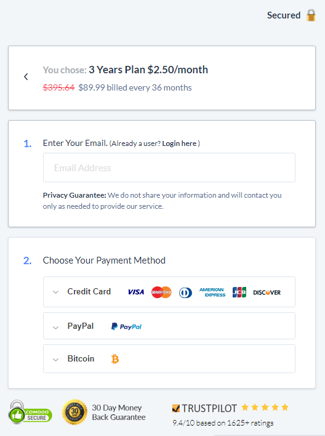Image resolution: width=325 pixels, height=436 pixels.
Task: Open the Trustpilot rating logo
Action: 204,408
